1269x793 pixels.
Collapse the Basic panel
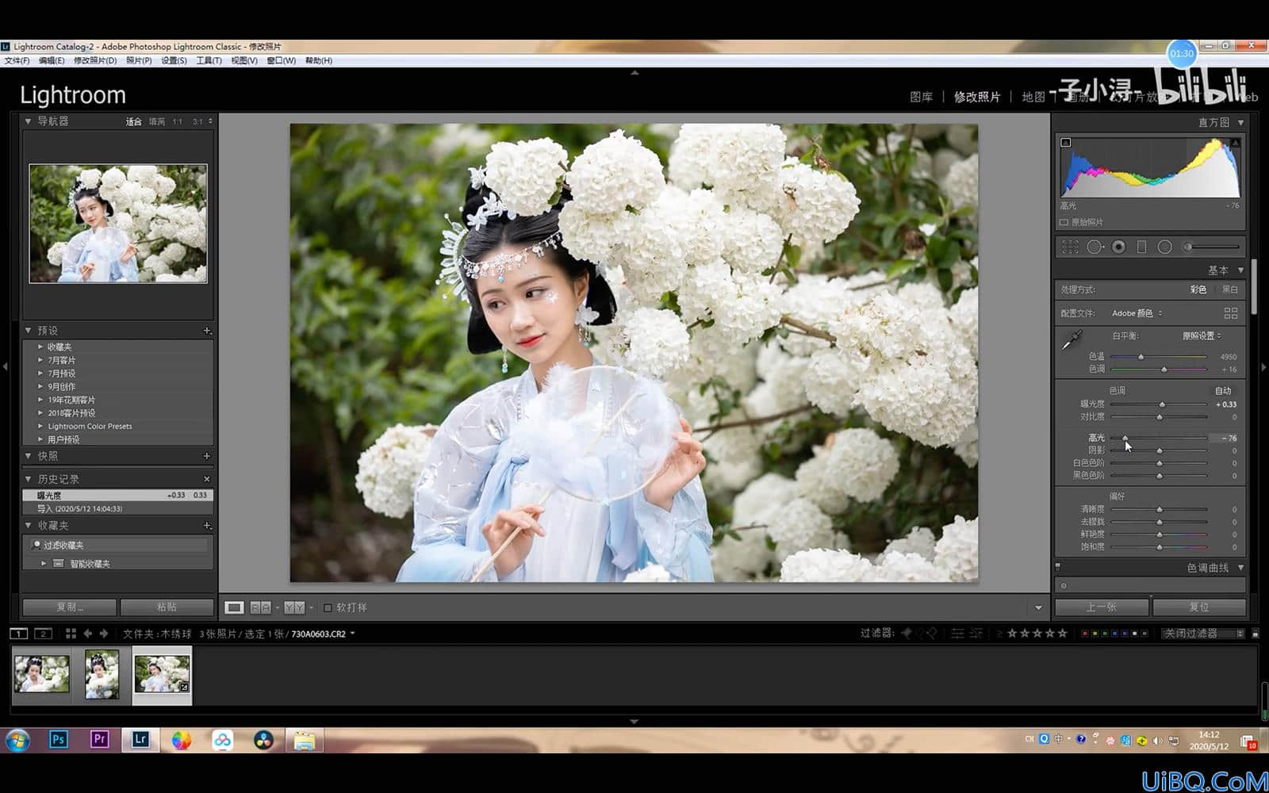point(1240,270)
